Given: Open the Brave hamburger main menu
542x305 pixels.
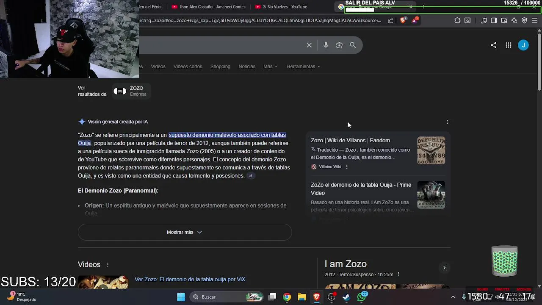Looking at the screenshot, I should point(534,20).
